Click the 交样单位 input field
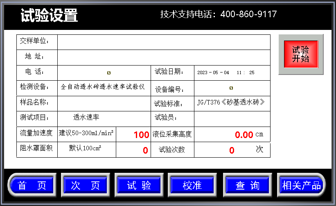Screen dimensions: 336x206 click(164, 42)
